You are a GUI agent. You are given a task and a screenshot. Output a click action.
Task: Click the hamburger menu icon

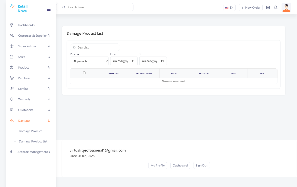[x=49, y=9]
